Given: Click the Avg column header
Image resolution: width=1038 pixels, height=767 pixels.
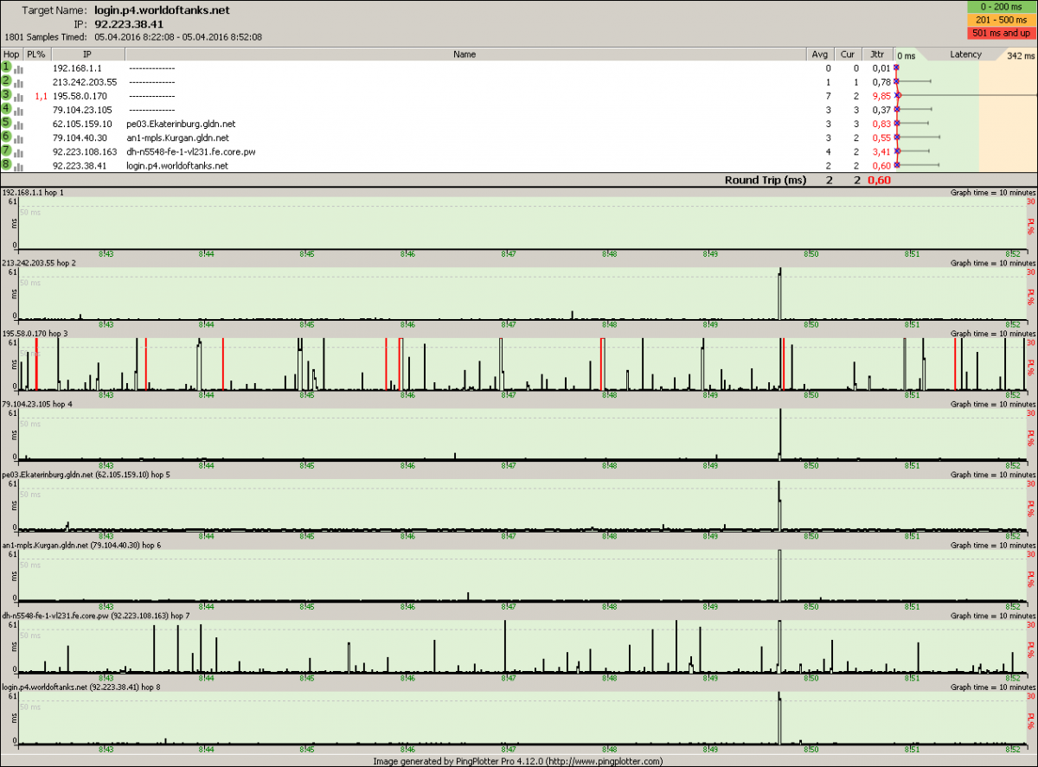Looking at the screenshot, I should click(x=820, y=54).
